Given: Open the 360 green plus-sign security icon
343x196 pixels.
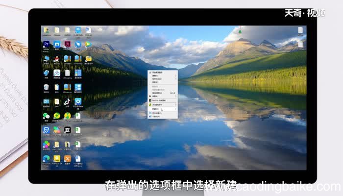Looking at the screenshot, I should pyautogui.click(x=57, y=116).
